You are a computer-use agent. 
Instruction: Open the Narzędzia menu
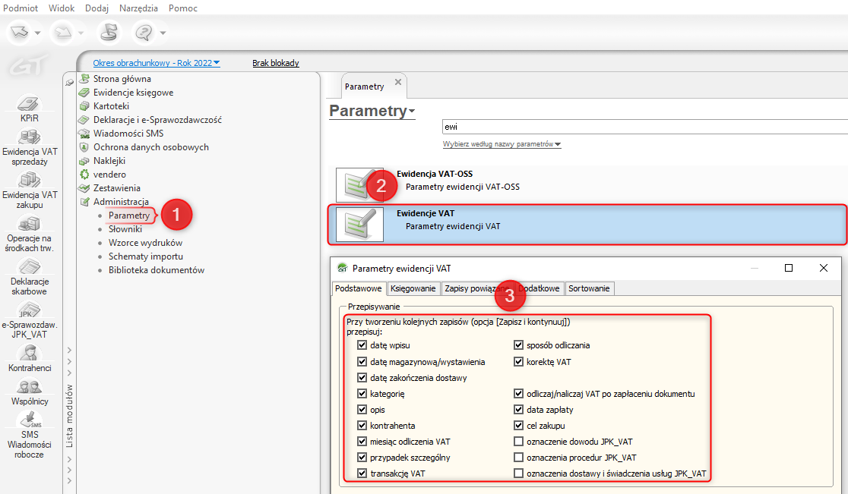pos(138,8)
